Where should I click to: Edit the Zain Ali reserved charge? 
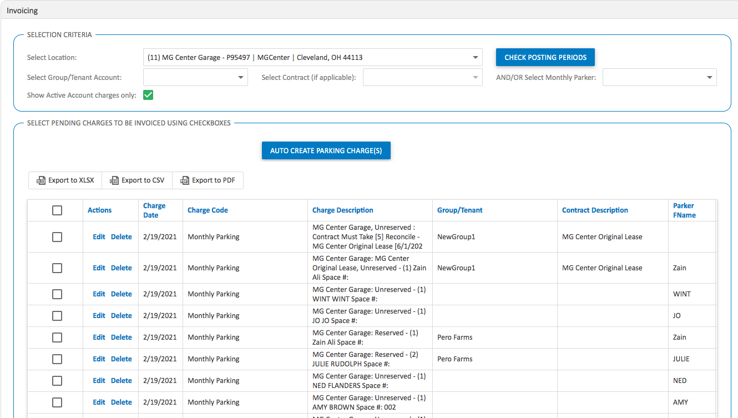98,337
